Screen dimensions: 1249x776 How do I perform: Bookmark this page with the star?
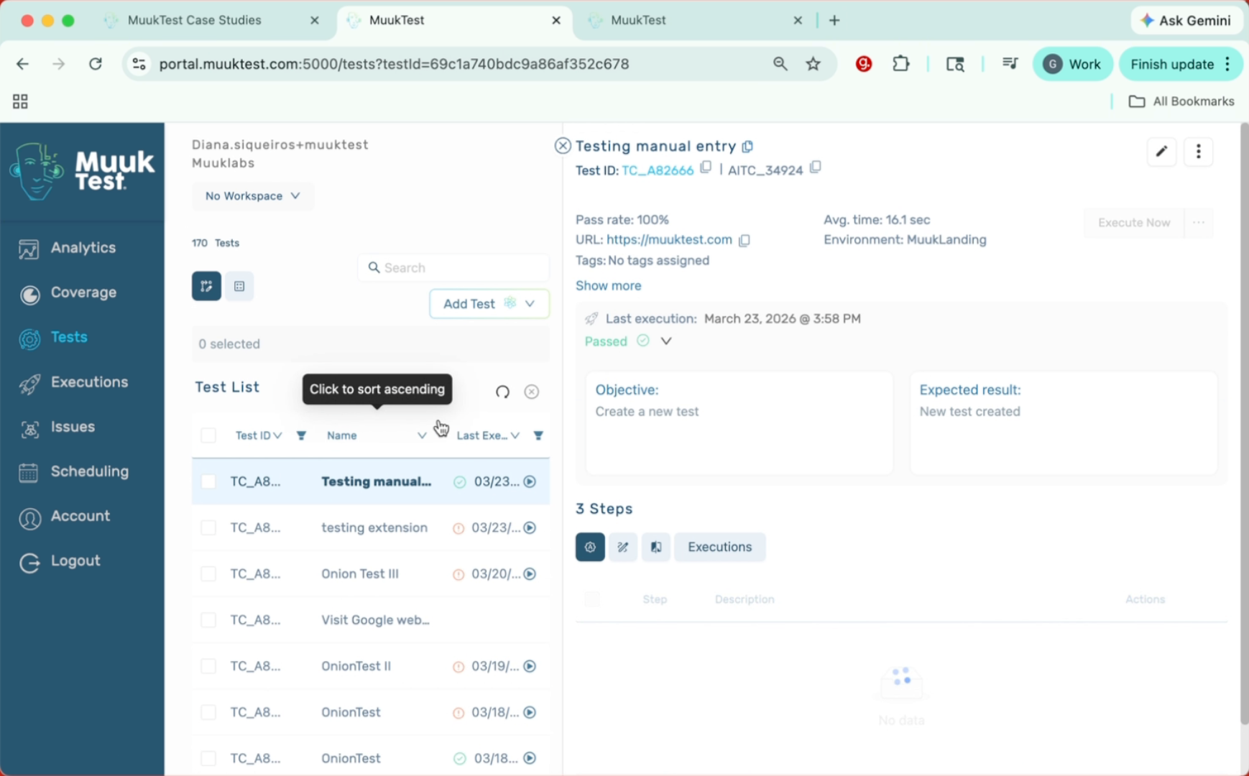pos(814,64)
